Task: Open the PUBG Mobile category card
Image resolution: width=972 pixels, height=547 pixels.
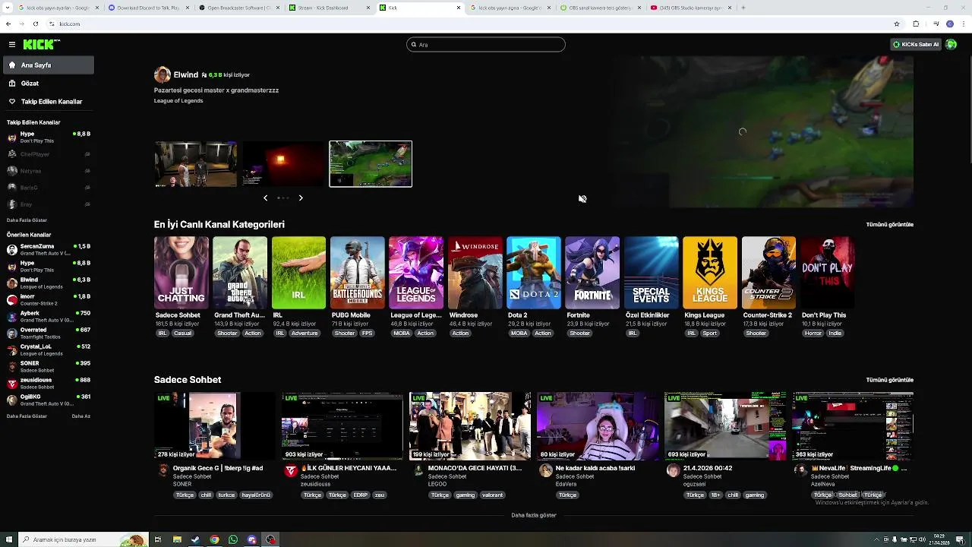Action: tap(358, 273)
